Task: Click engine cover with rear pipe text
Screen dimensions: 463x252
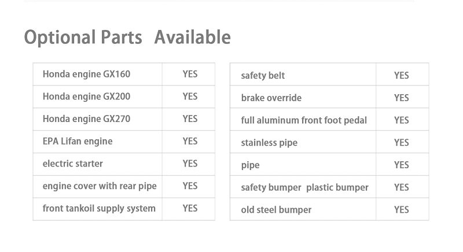Action: 100,186
